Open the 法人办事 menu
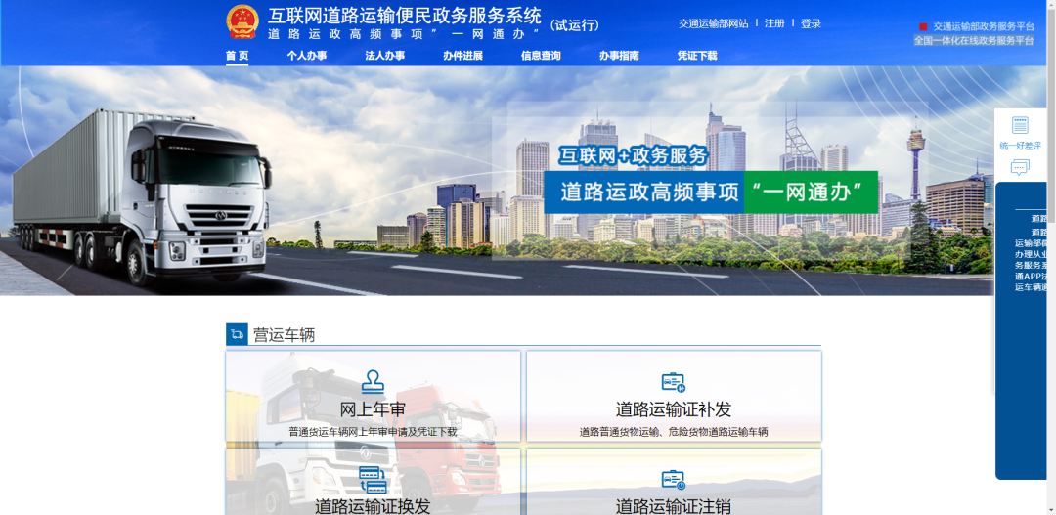The height and width of the screenshot is (515, 1056). point(384,56)
